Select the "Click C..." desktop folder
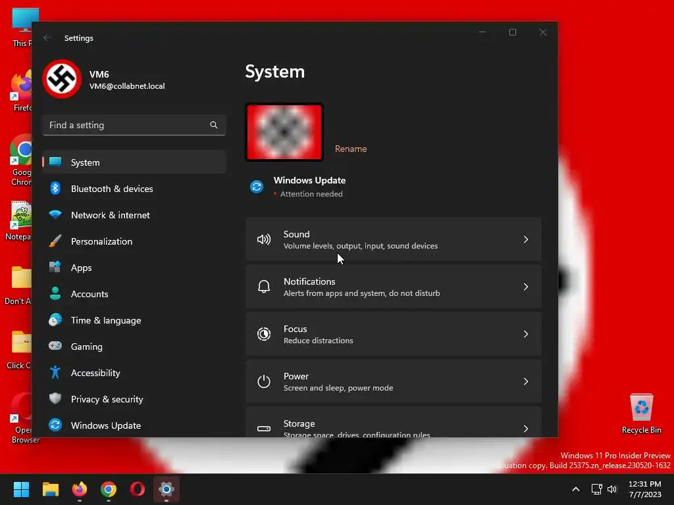674x505 pixels. [x=19, y=350]
